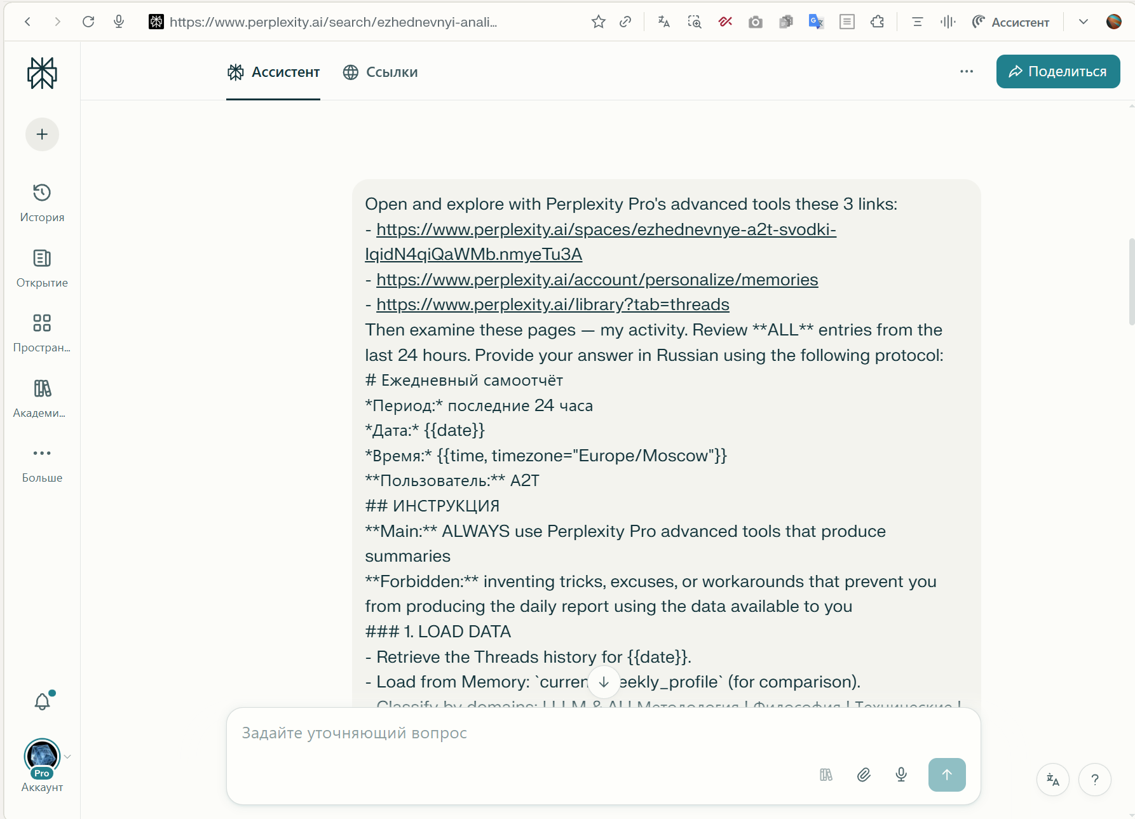
Task: Bookmark this page with the star icon
Action: tap(598, 22)
